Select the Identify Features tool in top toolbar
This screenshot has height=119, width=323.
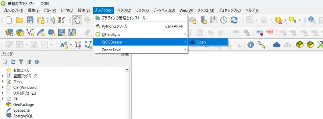coord(312,20)
